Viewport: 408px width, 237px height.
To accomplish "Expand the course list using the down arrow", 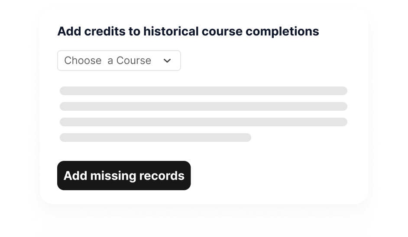I will click(167, 61).
